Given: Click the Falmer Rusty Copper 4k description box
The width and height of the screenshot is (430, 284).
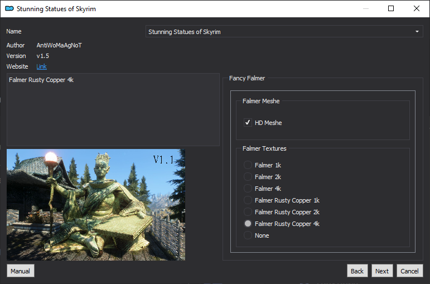Looking at the screenshot, I should [113, 109].
